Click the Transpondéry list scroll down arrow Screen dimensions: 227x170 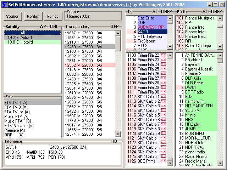118,134
